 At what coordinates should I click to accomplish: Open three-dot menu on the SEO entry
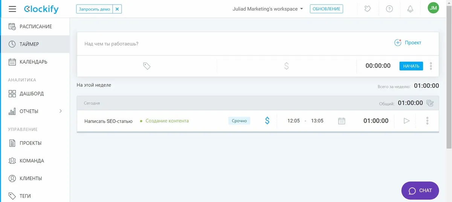427,121
